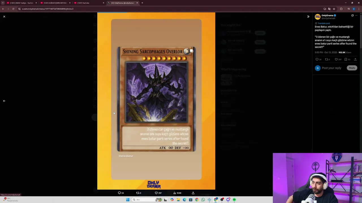The image size is (362, 203).
Task: Install app icon in address bar
Action: pyautogui.click(x=325, y=9)
